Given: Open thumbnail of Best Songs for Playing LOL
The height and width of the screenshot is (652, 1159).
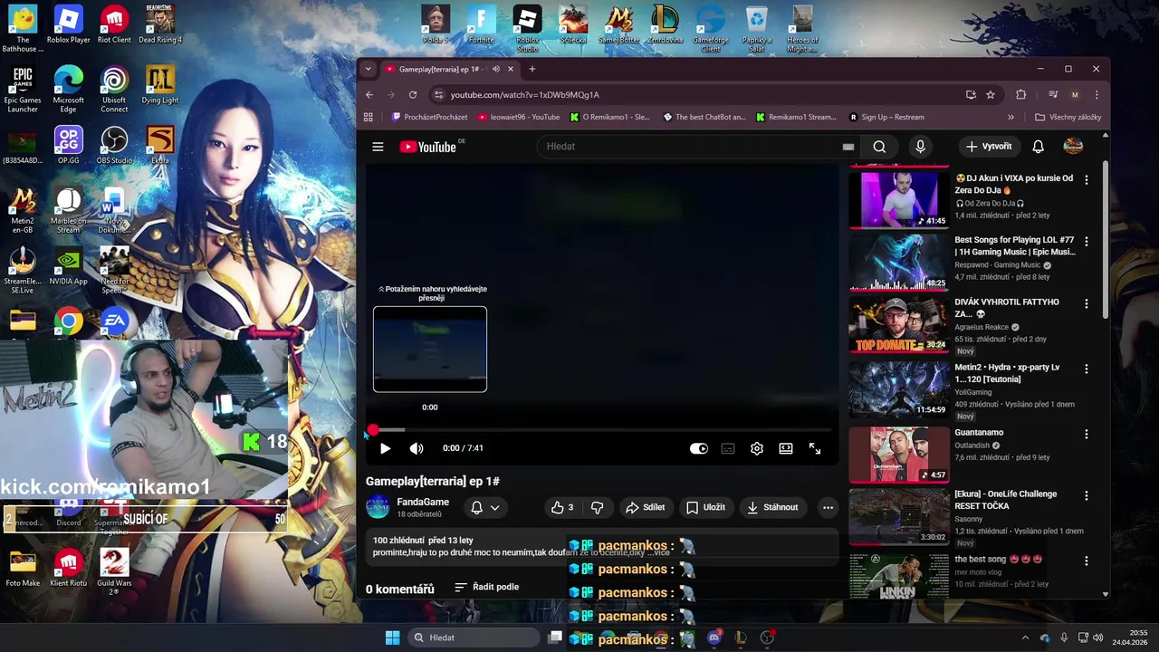Looking at the screenshot, I should [898, 262].
